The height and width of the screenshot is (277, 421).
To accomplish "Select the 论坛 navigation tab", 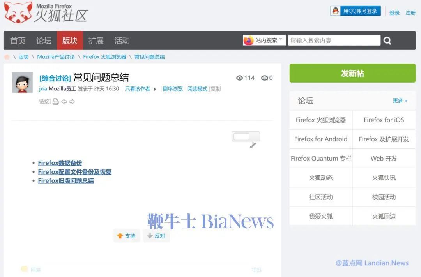I will (x=44, y=41).
